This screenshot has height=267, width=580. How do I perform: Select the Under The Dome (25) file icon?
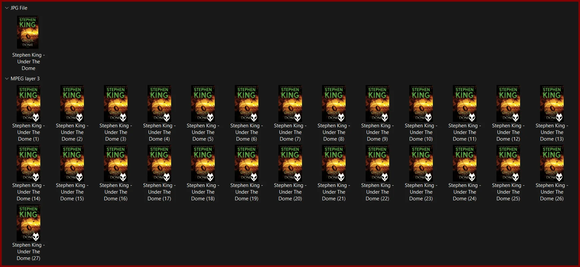pyautogui.click(x=508, y=163)
